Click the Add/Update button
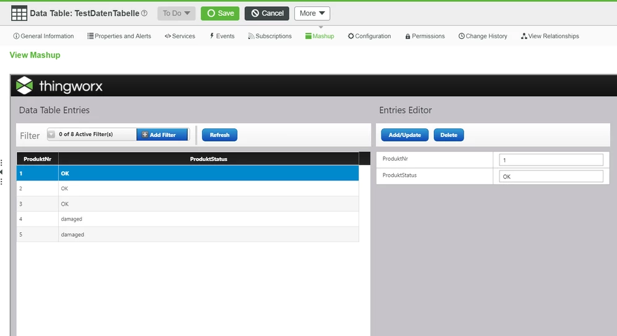The height and width of the screenshot is (336, 617). click(404, 135)
